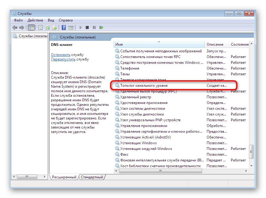Click the gear icon beside Тополог канального уровня
Image resolution: width=266 pixels, height=198 pixels.
(x=117, y=85)
